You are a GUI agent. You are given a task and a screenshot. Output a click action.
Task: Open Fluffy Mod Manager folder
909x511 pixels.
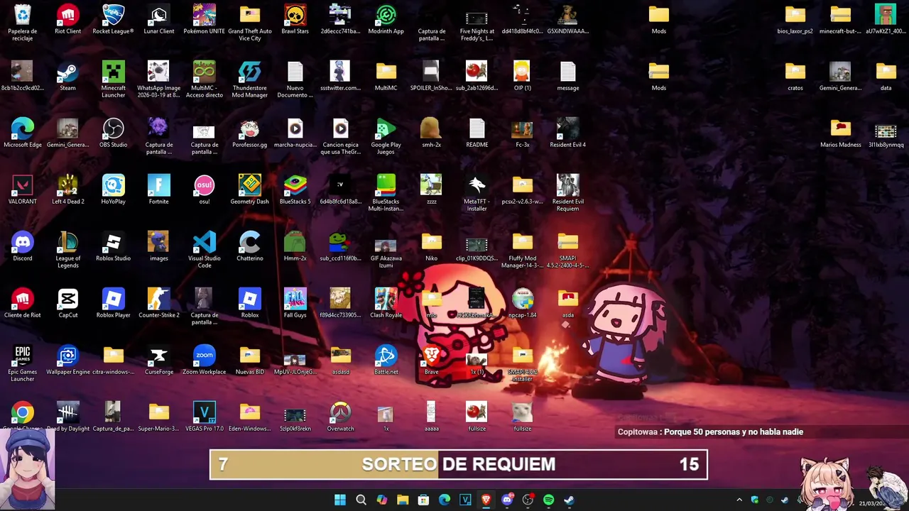click(522, 249)
